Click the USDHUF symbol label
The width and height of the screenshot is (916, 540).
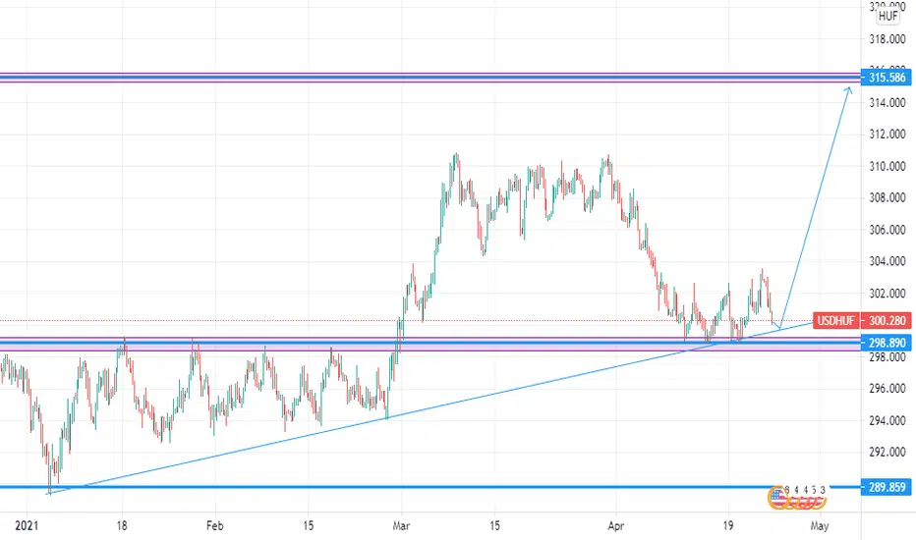pos(835,320)
